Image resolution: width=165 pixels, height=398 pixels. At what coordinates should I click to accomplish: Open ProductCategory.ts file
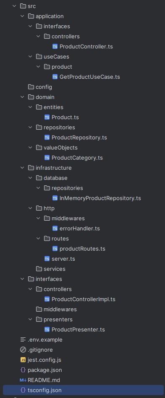pyautogui.click(x=77, y=158)
